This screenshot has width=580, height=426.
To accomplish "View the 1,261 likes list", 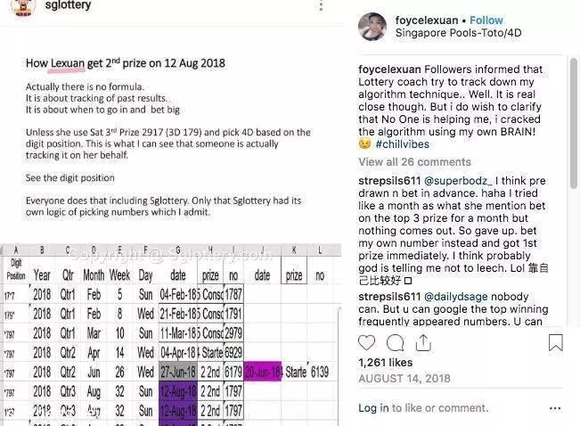I will (x=385, y=363).
